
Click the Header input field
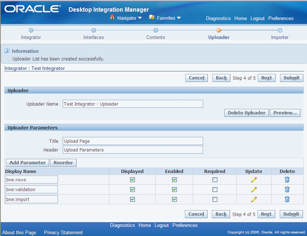click(x=133, y=150)
